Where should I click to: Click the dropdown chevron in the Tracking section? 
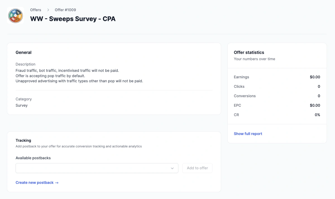[x=173, y=168]
